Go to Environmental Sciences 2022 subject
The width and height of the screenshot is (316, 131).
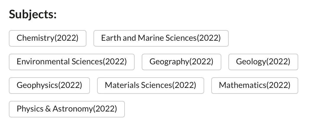[72, 62]
